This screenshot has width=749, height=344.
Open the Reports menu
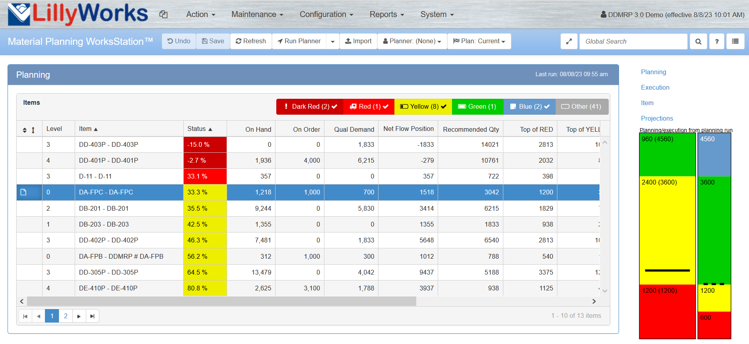click(x=387, y=14)
